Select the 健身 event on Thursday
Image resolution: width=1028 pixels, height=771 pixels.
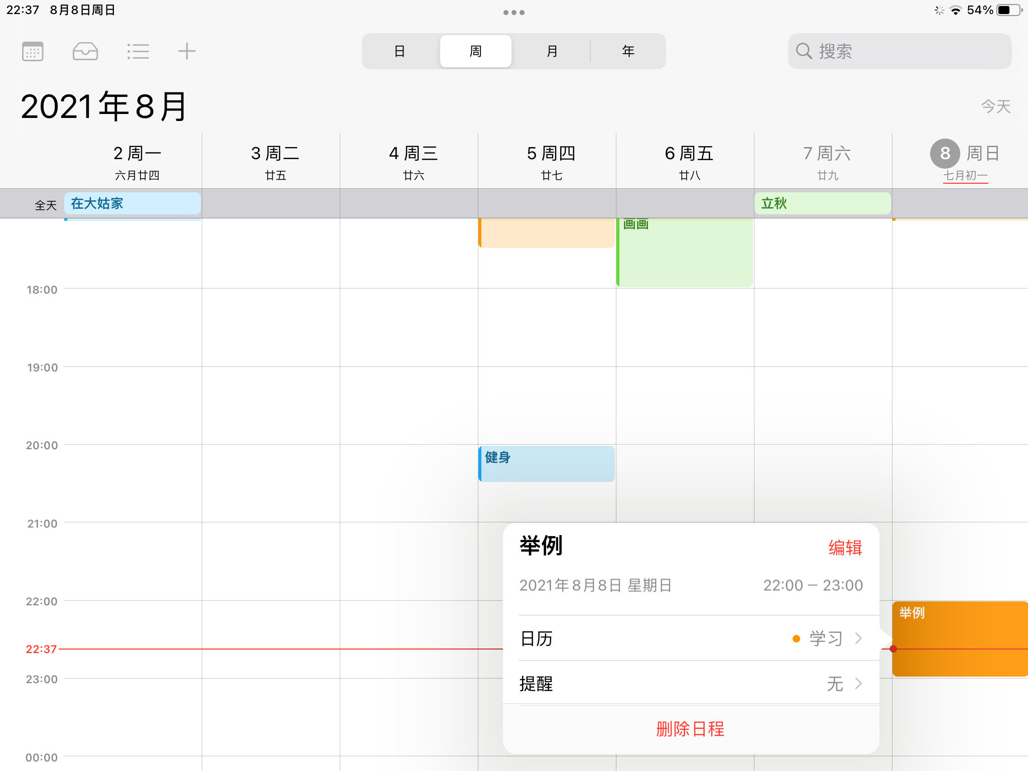(x=546, y=463)
